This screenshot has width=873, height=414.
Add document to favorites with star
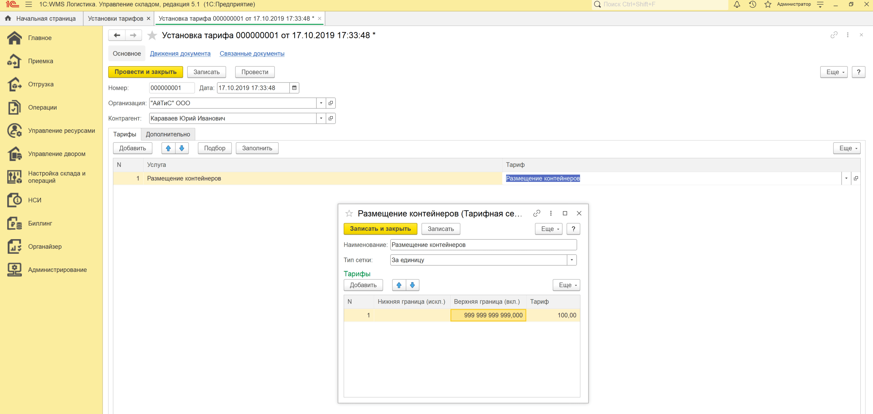click(x=152, y=35)
